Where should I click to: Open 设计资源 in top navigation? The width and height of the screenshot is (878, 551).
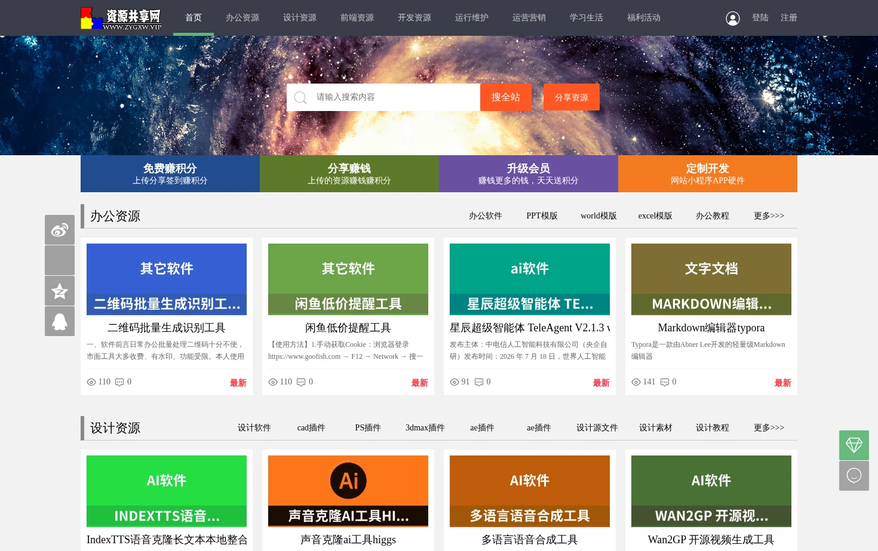(x=300, y=18)
